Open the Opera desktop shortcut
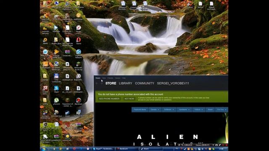Image resolution: width=269 pixels, height=151 pixels. [x=79, y=41]
